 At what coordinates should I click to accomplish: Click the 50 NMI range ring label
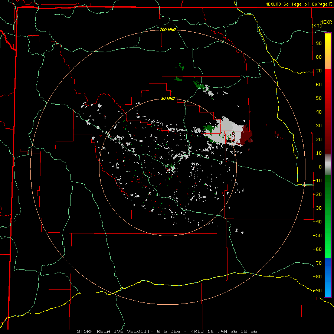[168, 98]
